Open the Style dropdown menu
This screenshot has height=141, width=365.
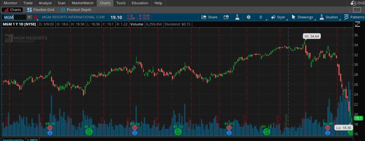click(x=279, y=17)
